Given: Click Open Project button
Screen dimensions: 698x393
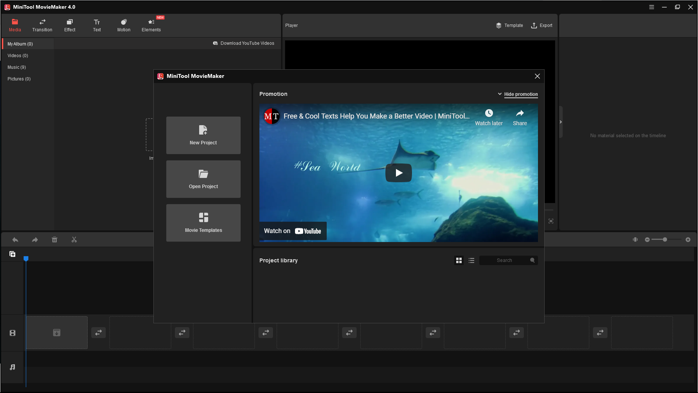Looking at the screenshot, I should (x=203, y=179).
